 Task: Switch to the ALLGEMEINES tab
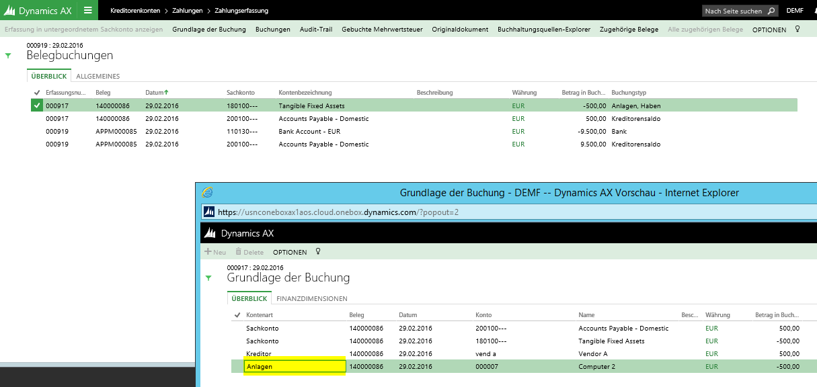point(98,77)
